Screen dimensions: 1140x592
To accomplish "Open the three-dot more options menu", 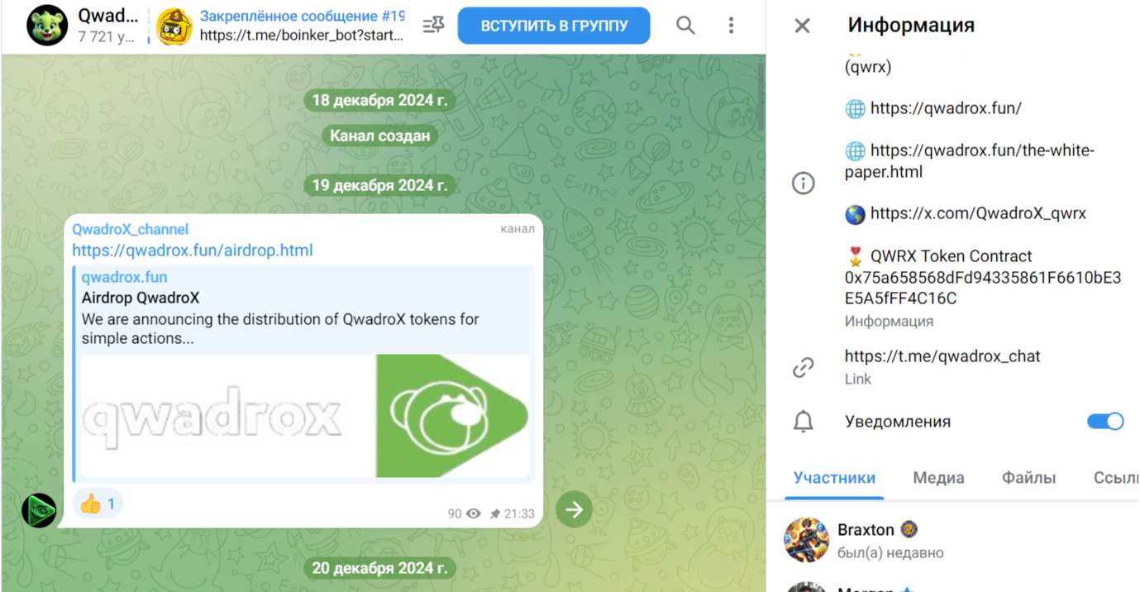I will pyautogui.click(x=731, y=26).
